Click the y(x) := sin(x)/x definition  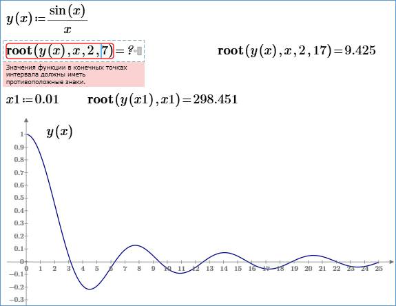(x=47, y=19)
